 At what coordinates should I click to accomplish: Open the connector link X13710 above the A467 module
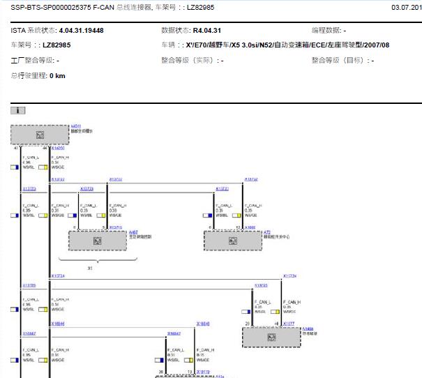coord(116,227)
